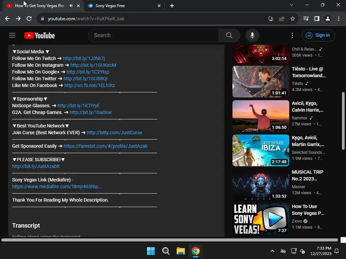The width and height of the screenshot is (346, 259).
Task: Open the Learn Sony Vegas thumbnail
Action: 261,219
